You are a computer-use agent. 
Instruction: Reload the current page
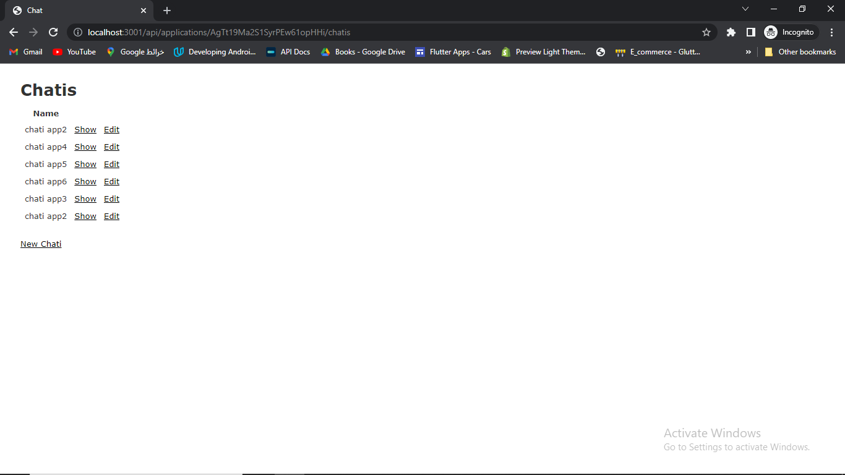[53, 32]
